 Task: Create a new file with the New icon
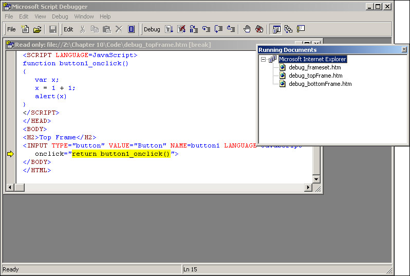[x=25, y=29]
